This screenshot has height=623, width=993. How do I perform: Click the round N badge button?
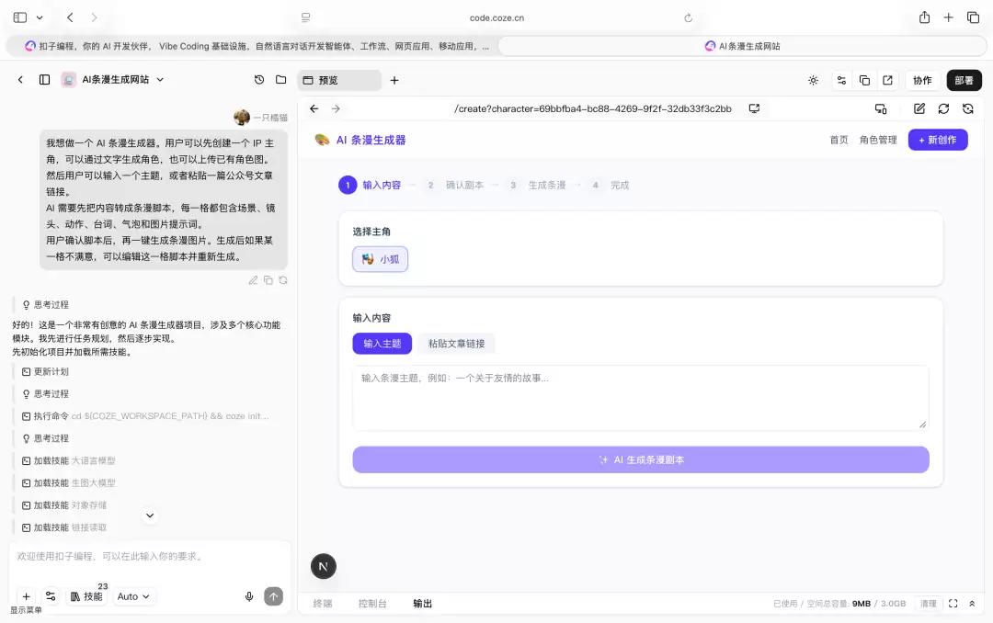point(323,567)
